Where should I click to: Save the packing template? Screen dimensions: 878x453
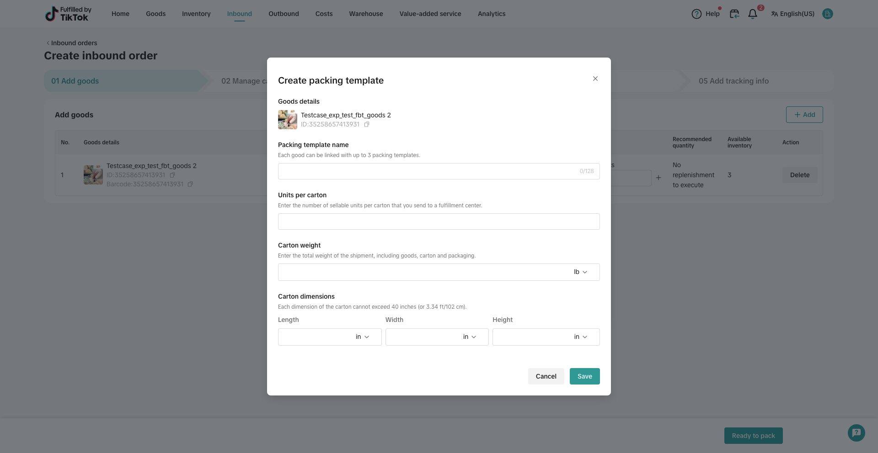[584, 376]
